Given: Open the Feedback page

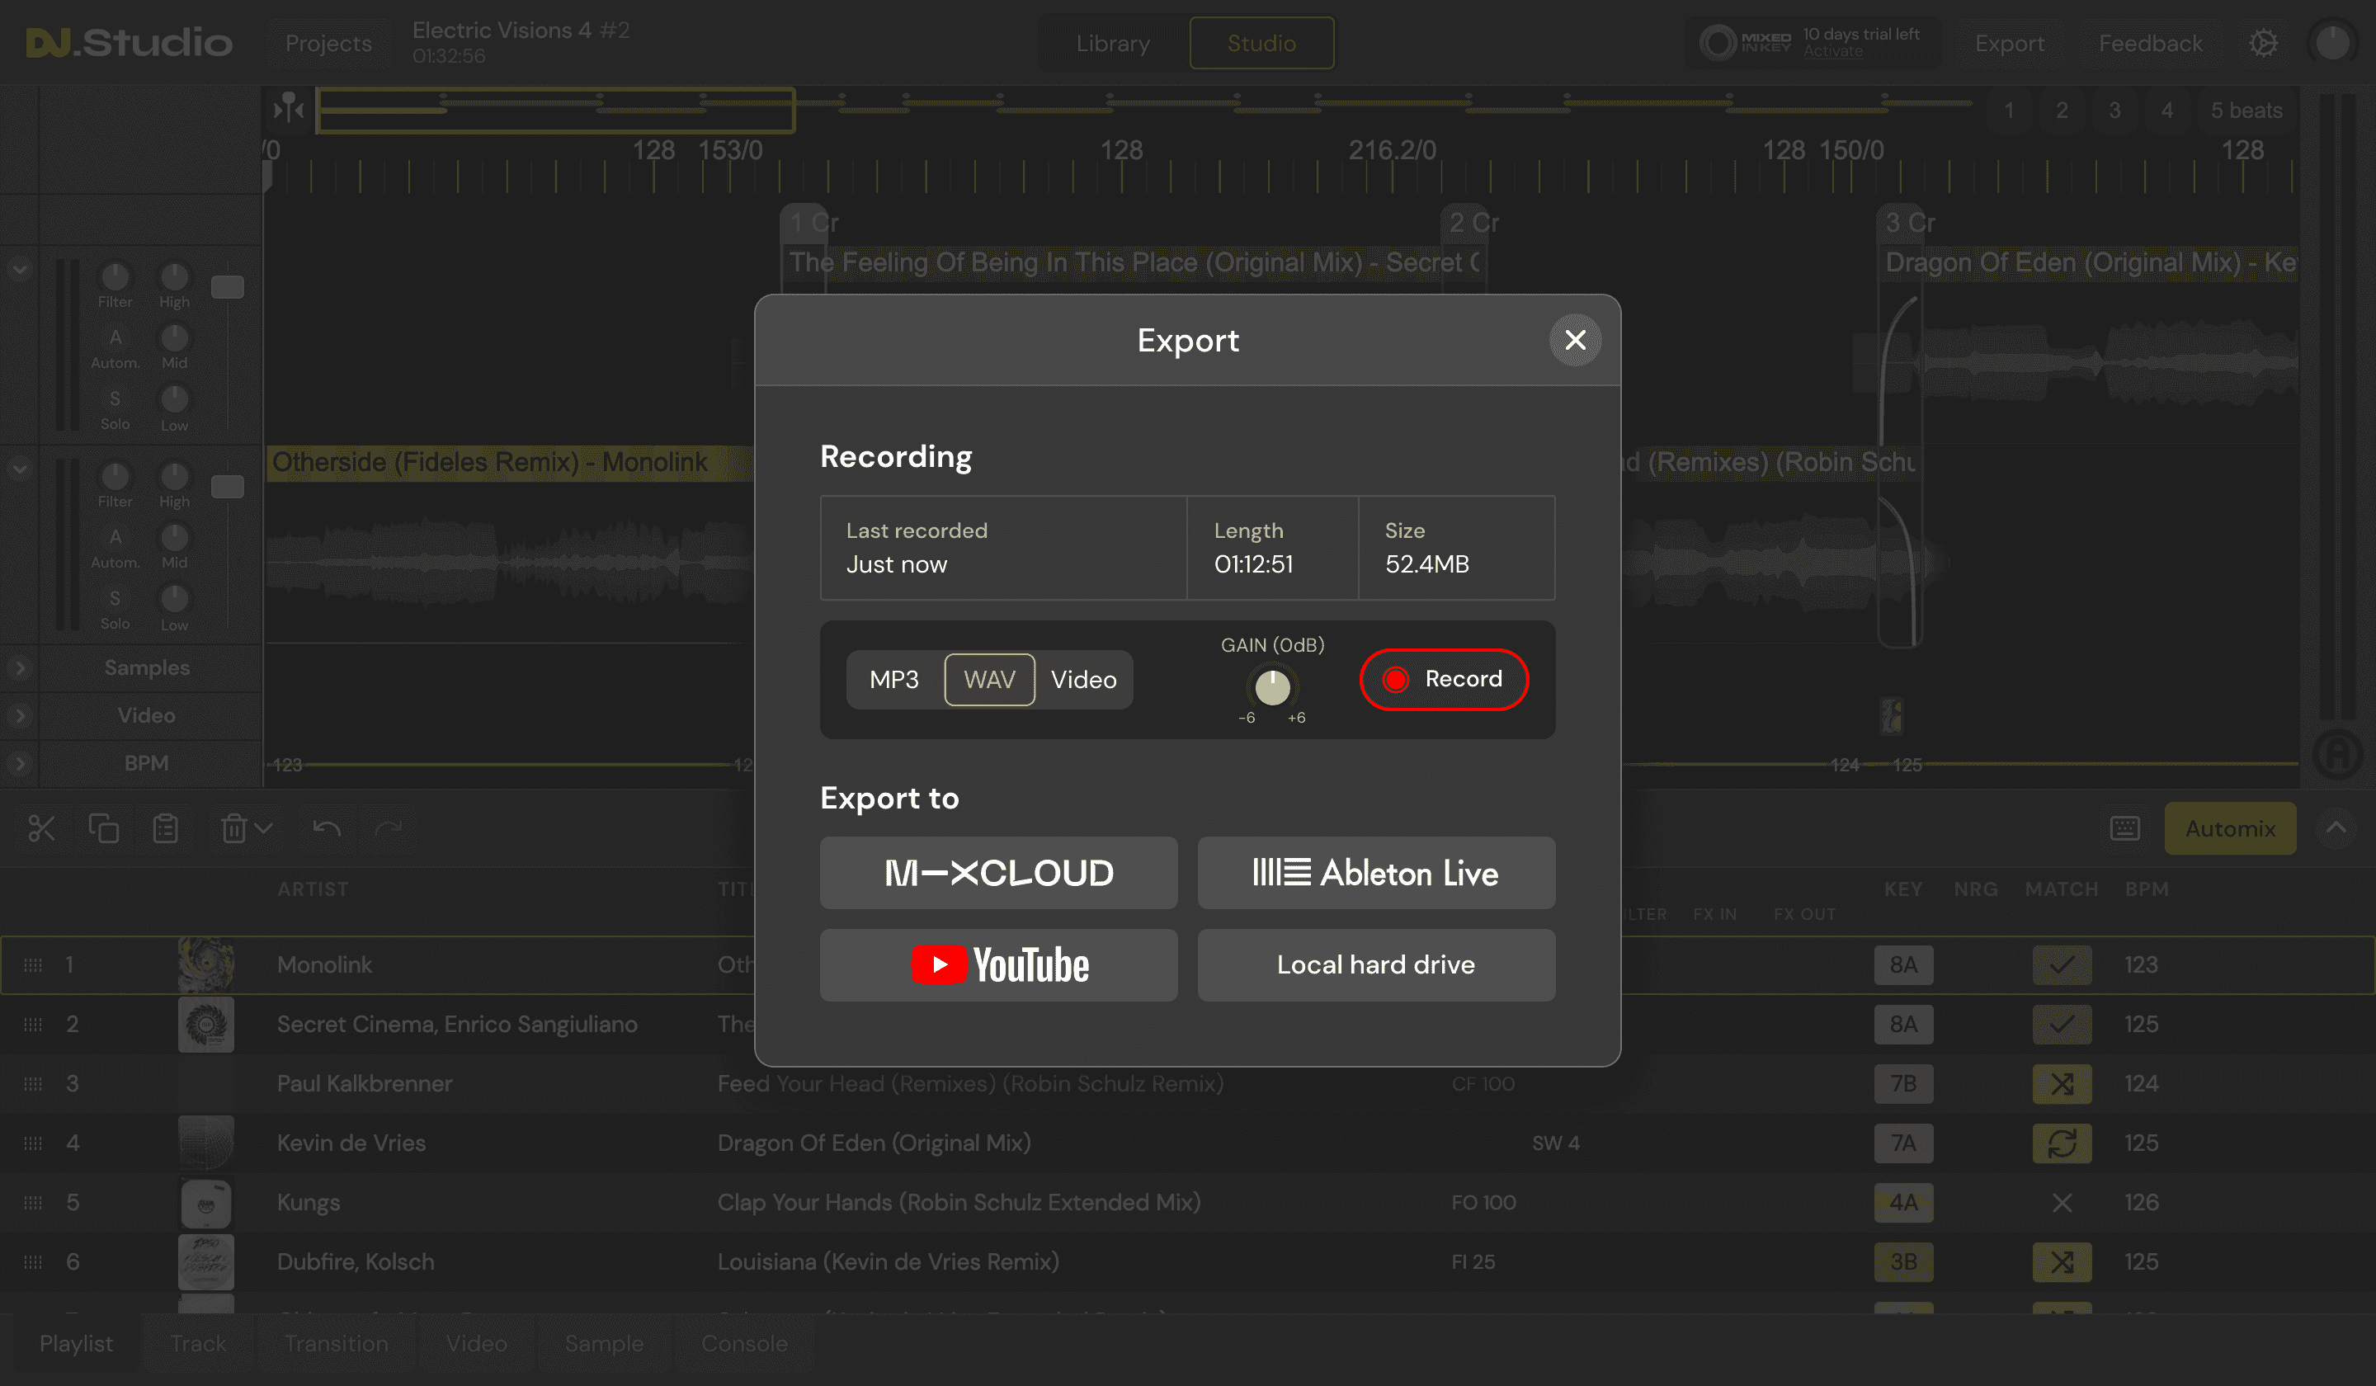Looking at the screenshot, I should tap(2150, 44).
